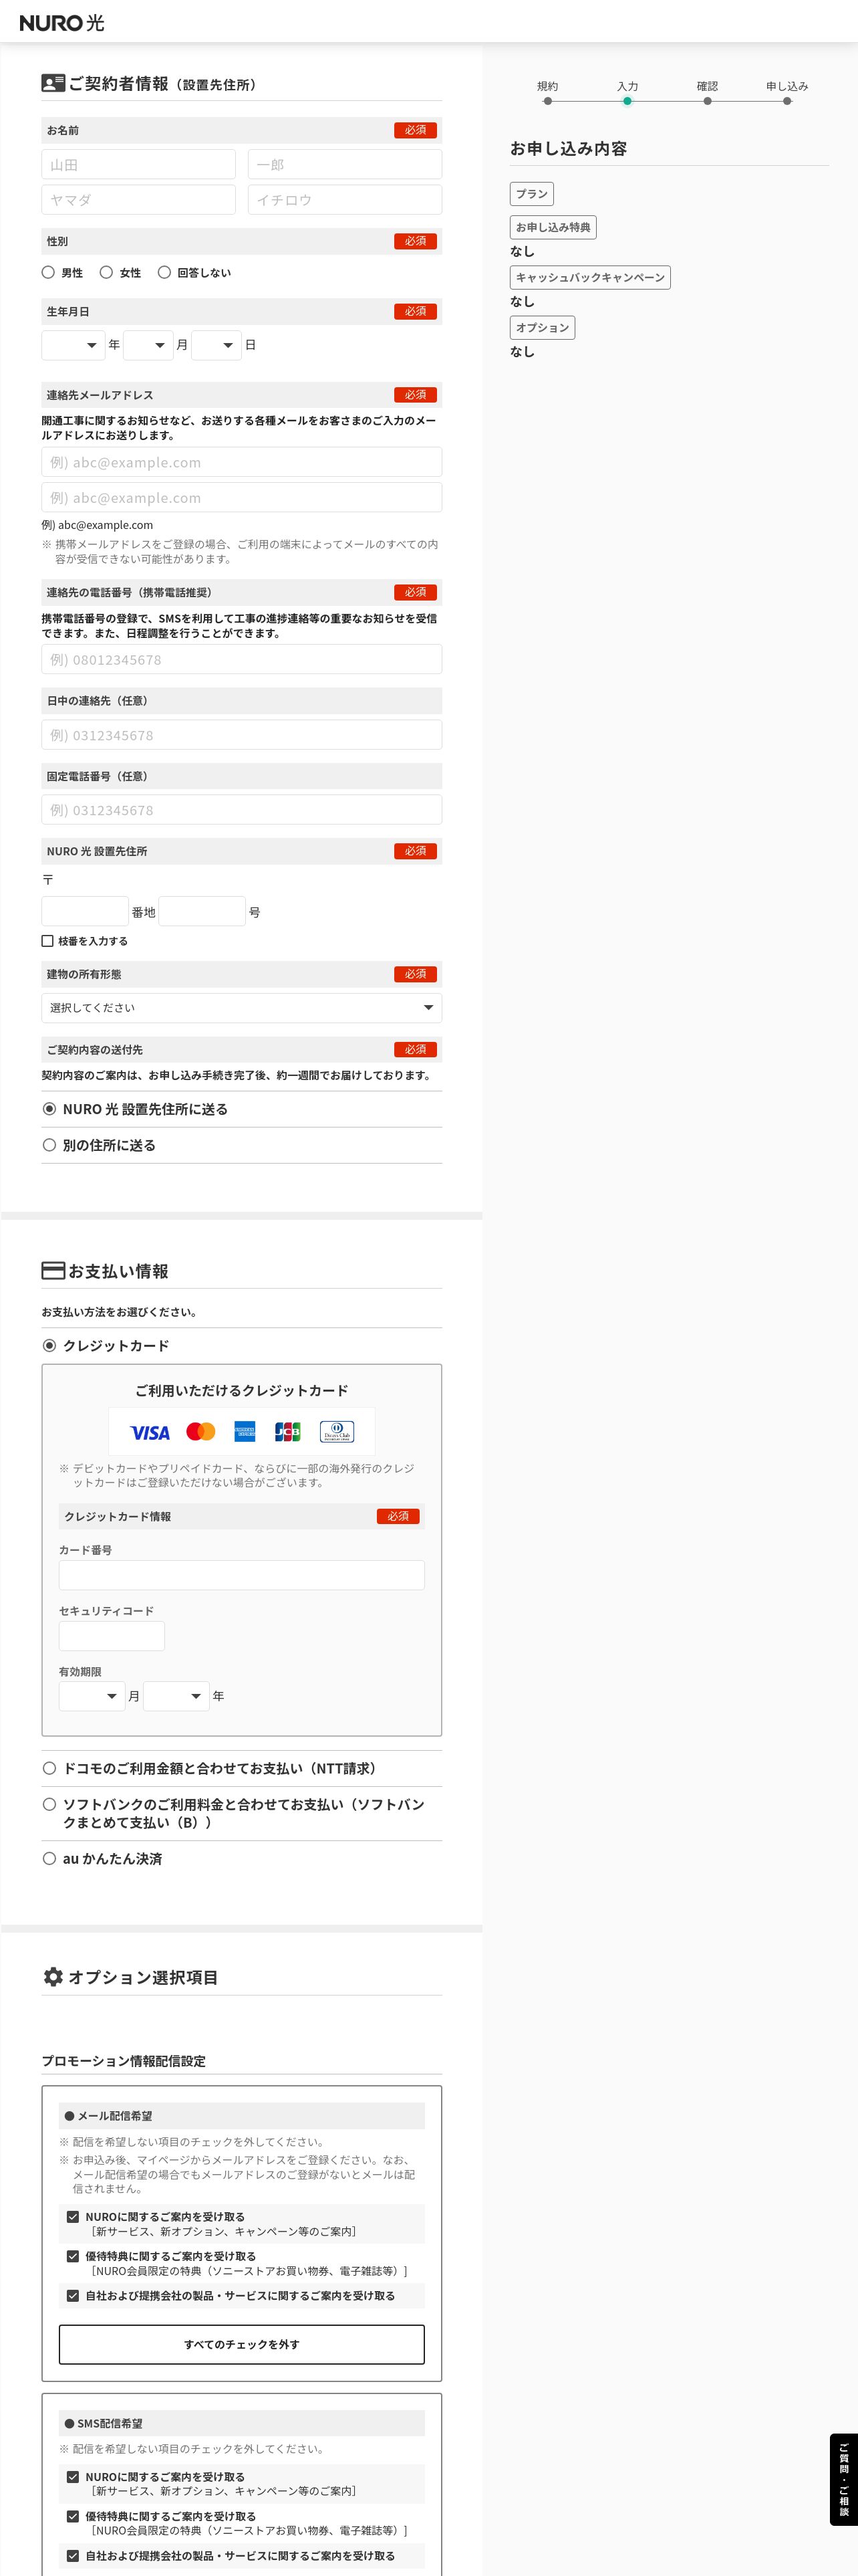Select 女性 gender radio button

pos(106,272)
